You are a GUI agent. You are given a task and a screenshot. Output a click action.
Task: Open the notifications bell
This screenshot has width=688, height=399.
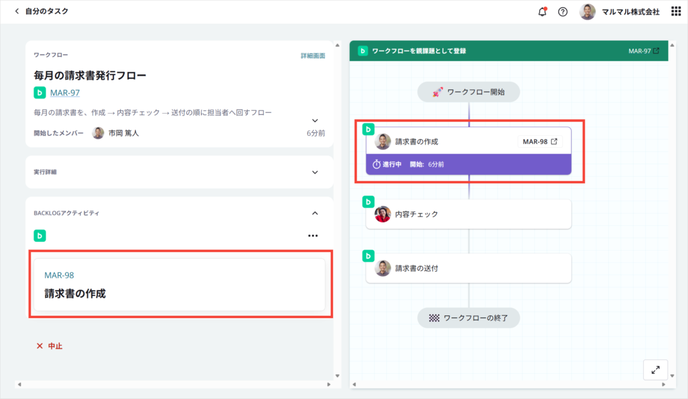pos(542,11)
